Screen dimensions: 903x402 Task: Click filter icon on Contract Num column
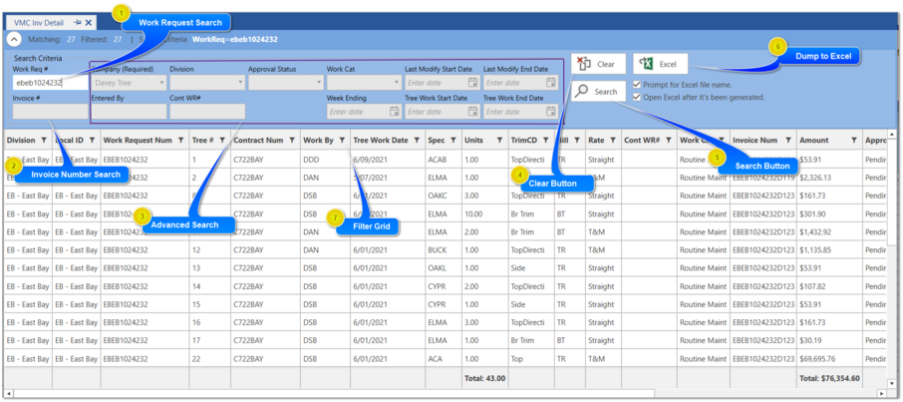(292, 141)
